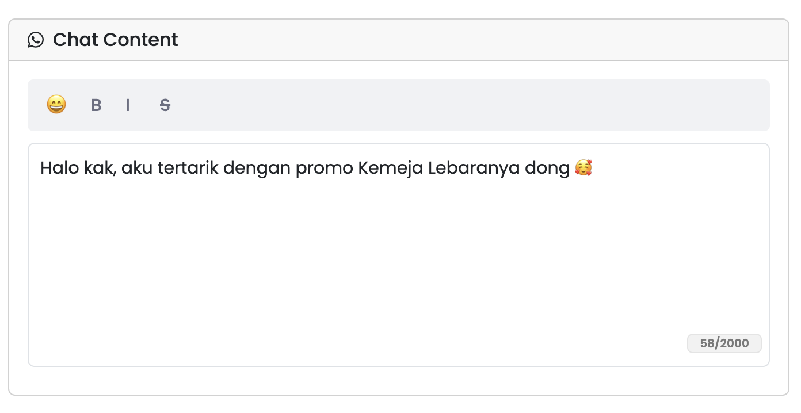Place cursor on the word "tertarik"

(188, 169)
